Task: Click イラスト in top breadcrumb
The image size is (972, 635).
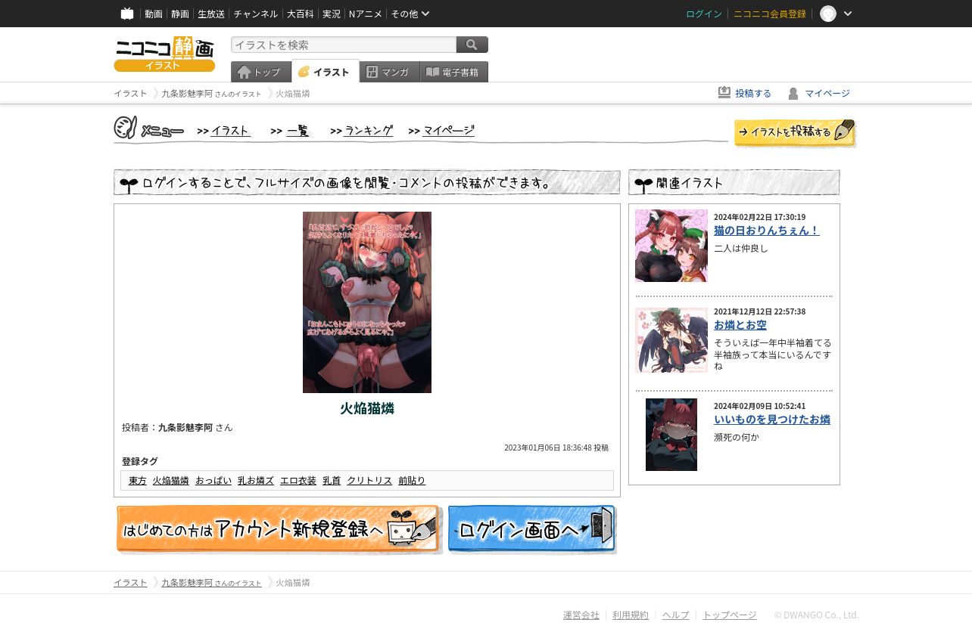Action: [x=130, y=94]
